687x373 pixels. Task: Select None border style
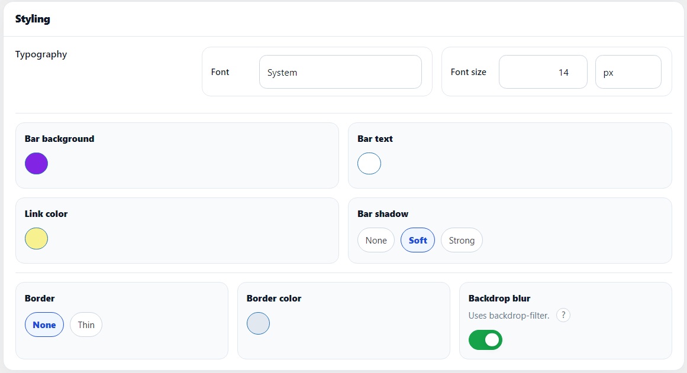coord(44,325)
